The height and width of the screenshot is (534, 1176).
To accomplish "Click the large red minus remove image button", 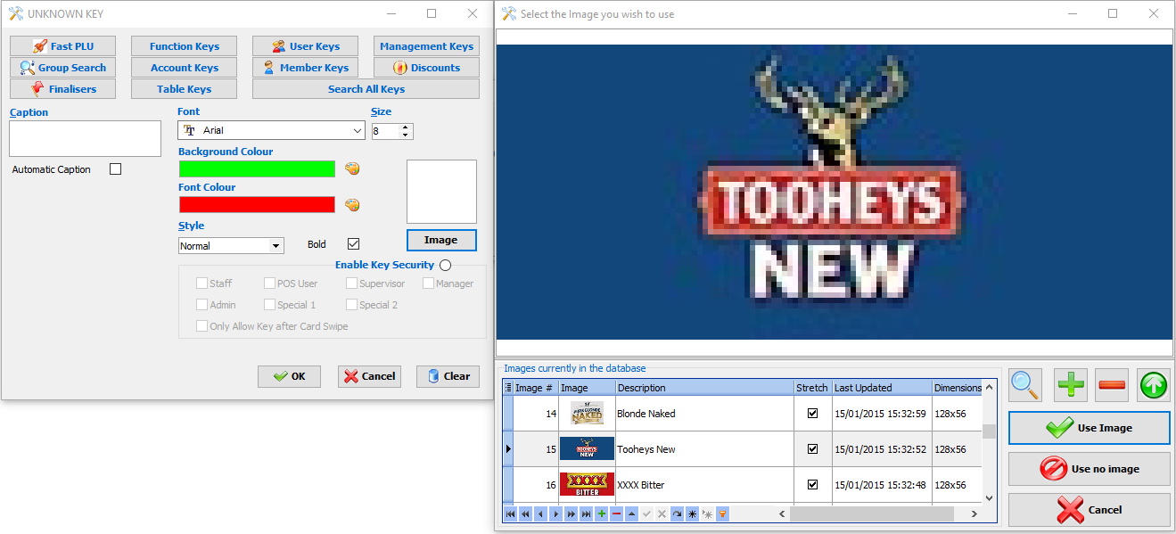I will click(1112, 385).
